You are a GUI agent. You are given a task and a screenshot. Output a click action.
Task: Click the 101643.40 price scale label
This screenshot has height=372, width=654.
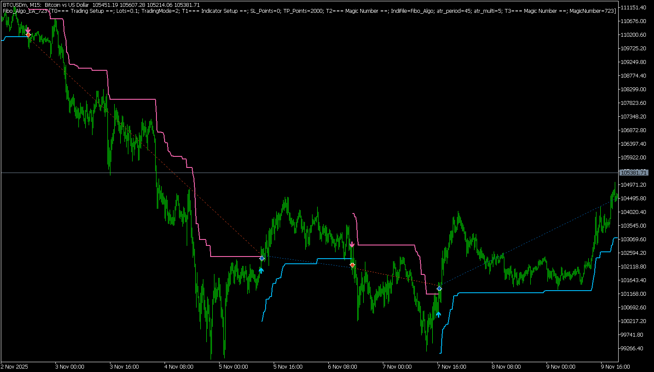tap(634, 280)
